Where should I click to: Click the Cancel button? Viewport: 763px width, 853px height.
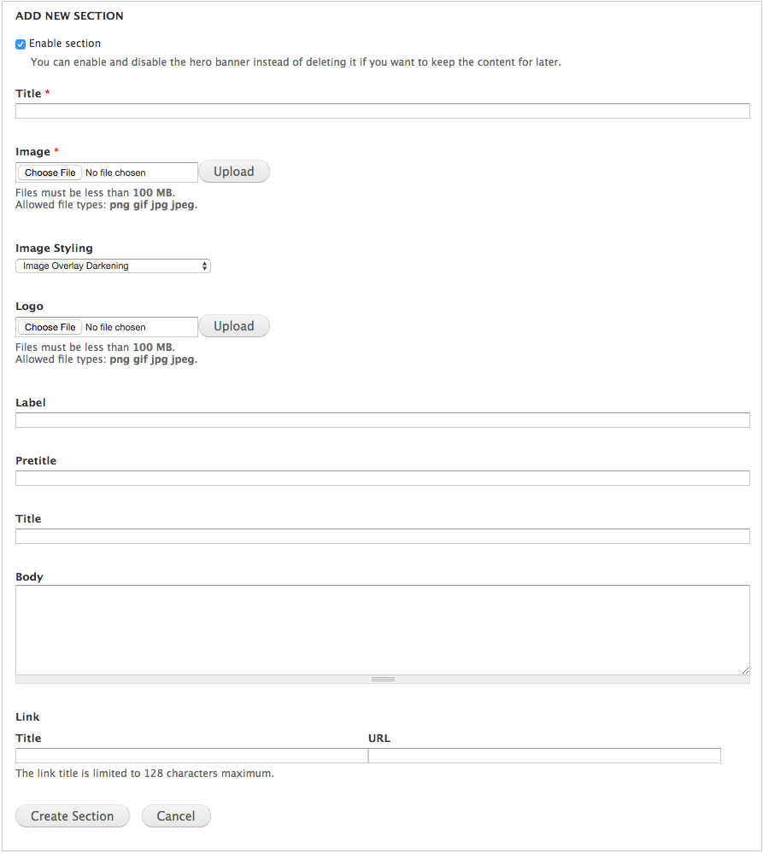(176, 816)
